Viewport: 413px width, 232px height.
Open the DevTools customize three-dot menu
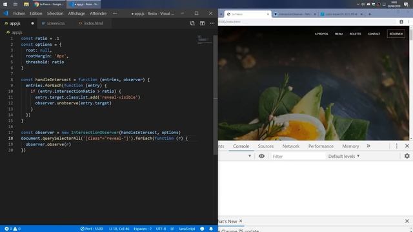coord(397,146)
